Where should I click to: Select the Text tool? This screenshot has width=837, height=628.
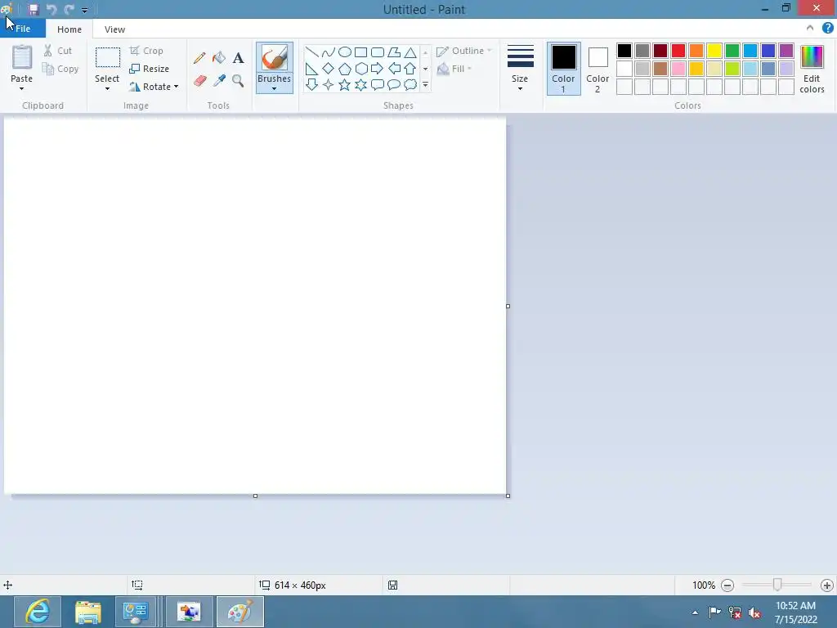(x=238, y=58)
